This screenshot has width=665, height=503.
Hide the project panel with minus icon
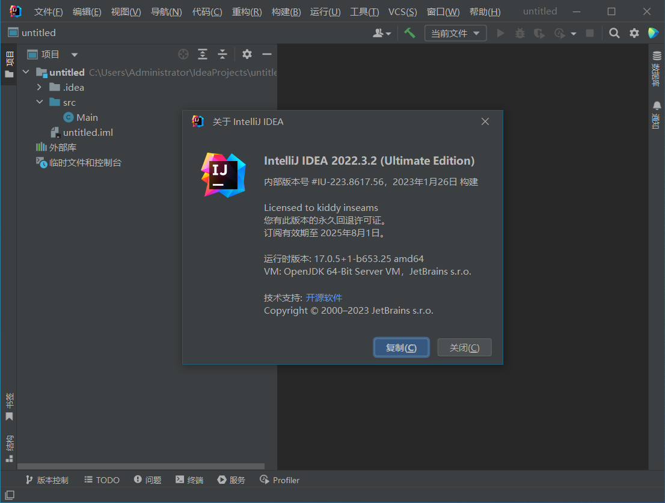click(x=267, y=54)
